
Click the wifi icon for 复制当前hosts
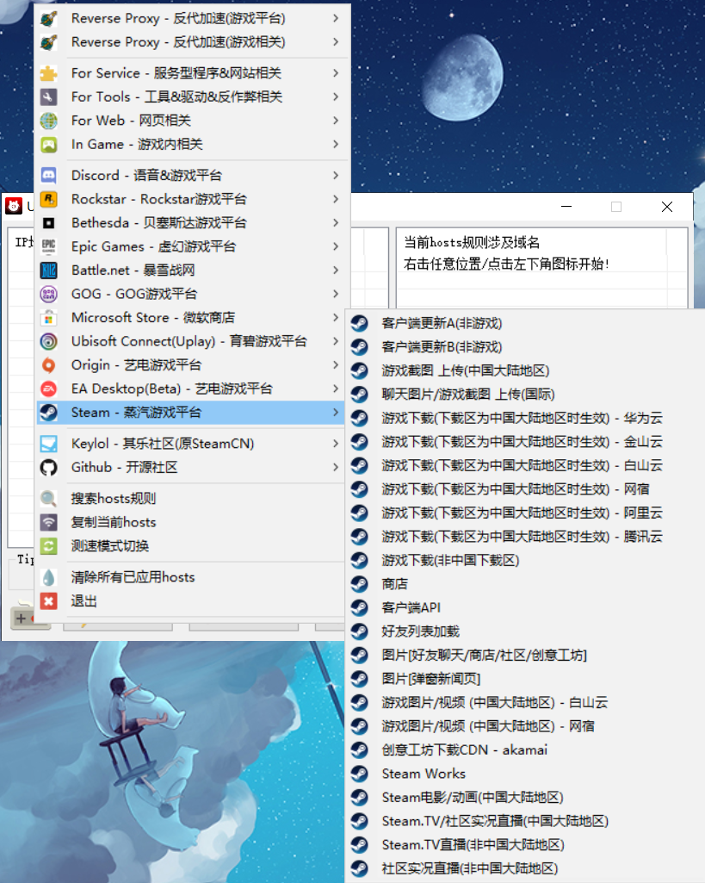pyautogui.click(x=49, y=522)
